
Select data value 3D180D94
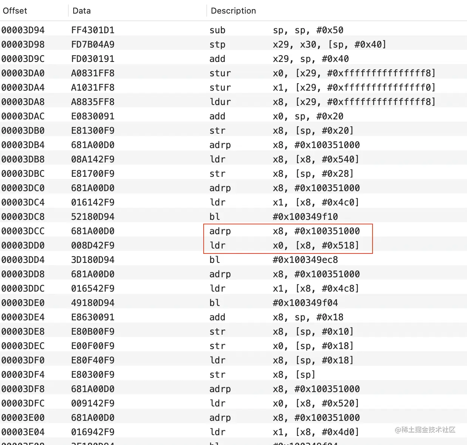[93, 260]
